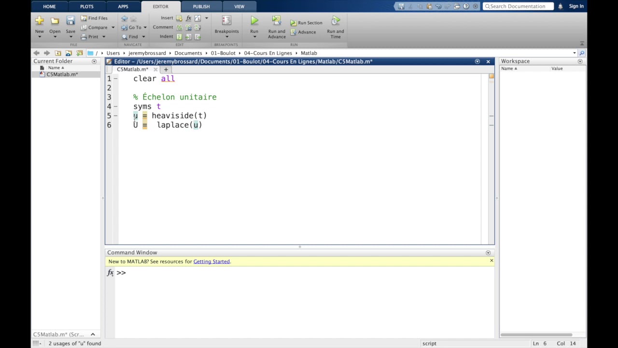Viewport: 618px width, 348px height.
Task: Click the Comment lines percent icon
Action: [x=179, y=28]
